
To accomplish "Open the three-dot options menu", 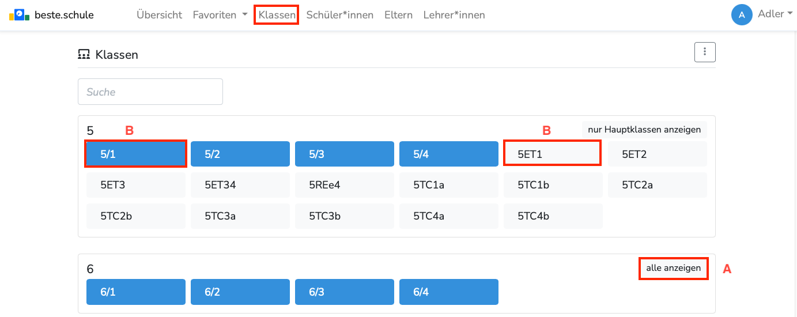I will pyautogui.click(x=705, y=52).
